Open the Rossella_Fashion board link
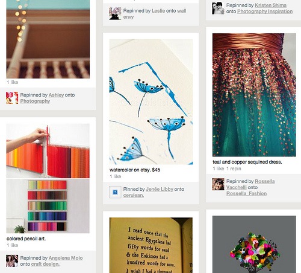The height and width of the screenshot is (273, 301). pyautogui.click(x=246, y=193)
